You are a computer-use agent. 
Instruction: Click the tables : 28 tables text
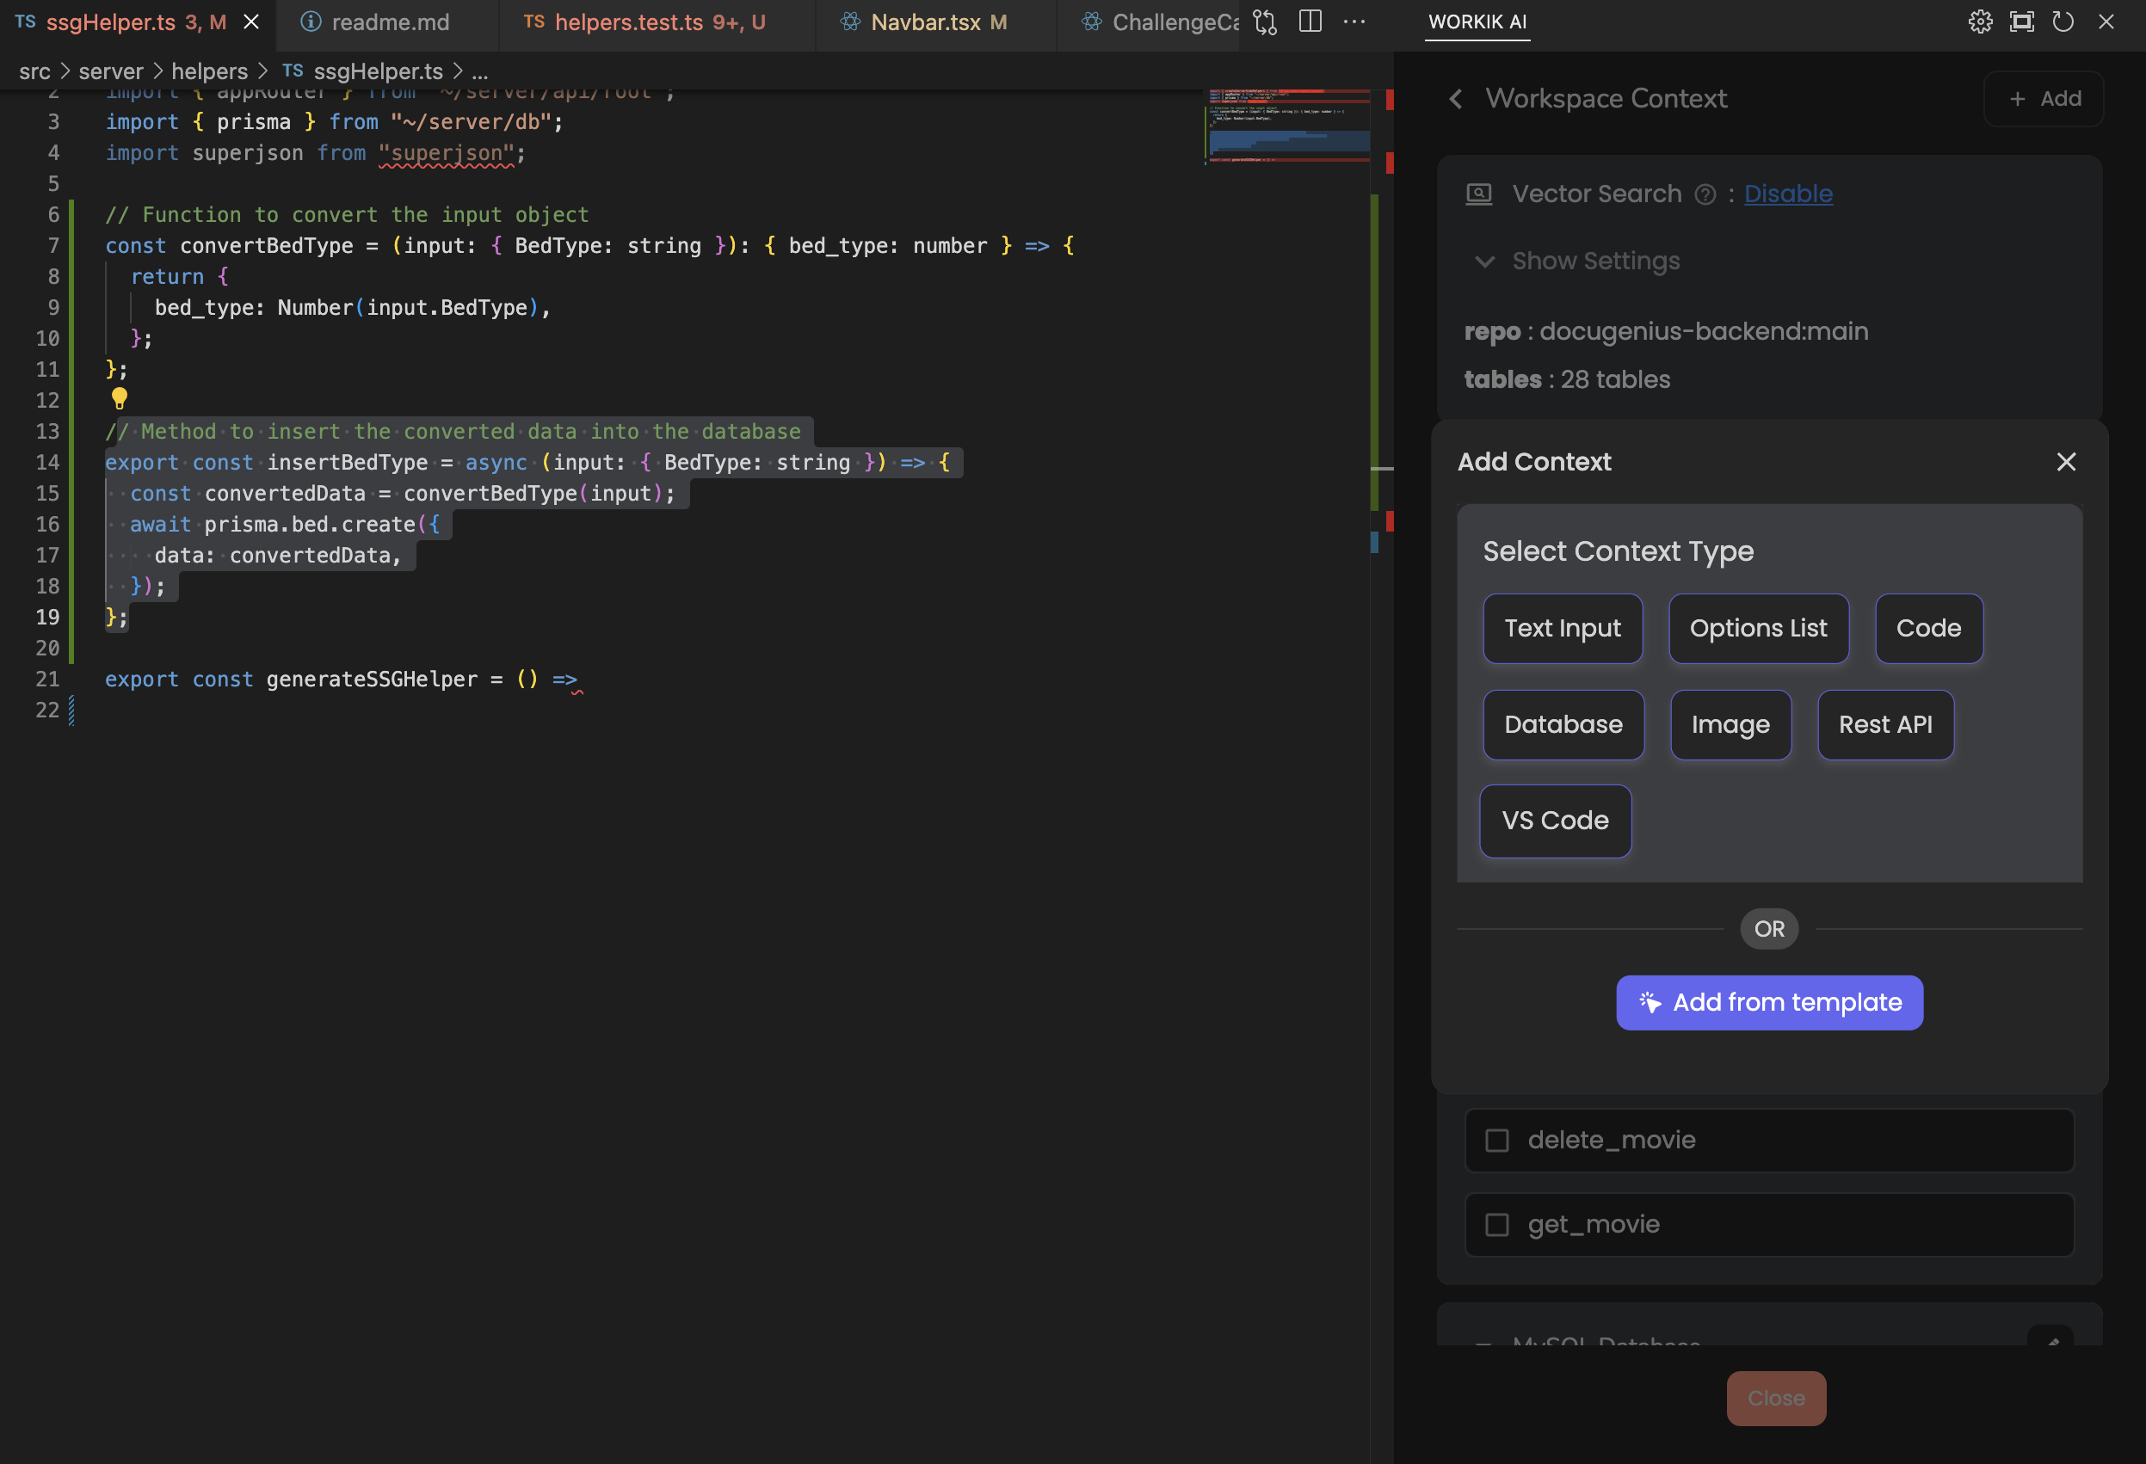[x=1567, y=379]
